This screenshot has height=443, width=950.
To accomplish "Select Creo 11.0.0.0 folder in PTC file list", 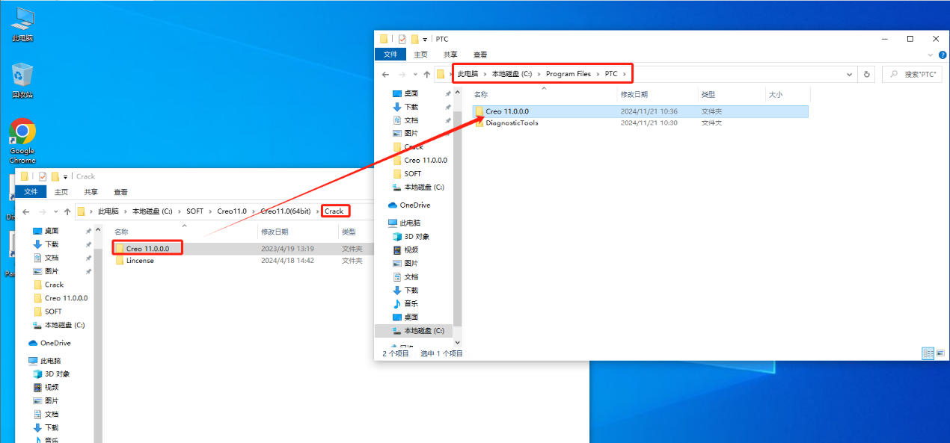I will (640, 111).
